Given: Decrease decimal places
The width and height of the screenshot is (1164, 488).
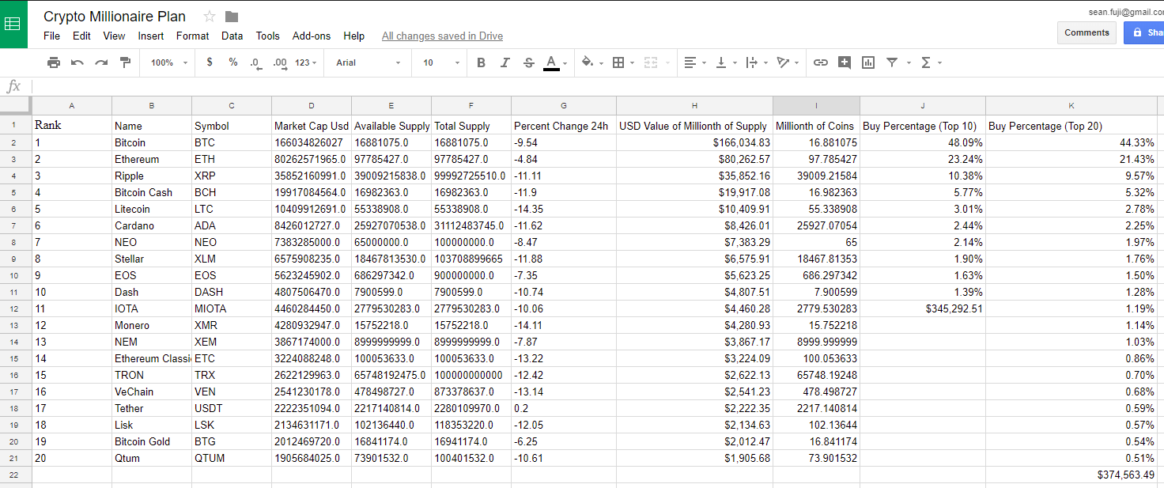Looking at the screenshot, I should [255, 62].
